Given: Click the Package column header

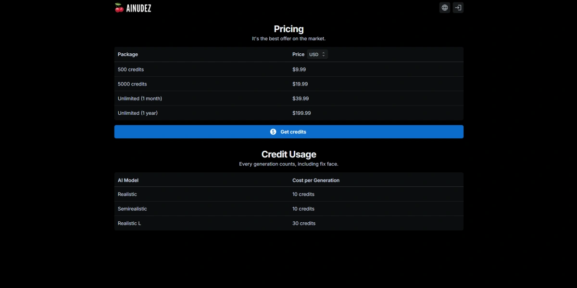Looking at the screenshot, I should tap(128, 55).
